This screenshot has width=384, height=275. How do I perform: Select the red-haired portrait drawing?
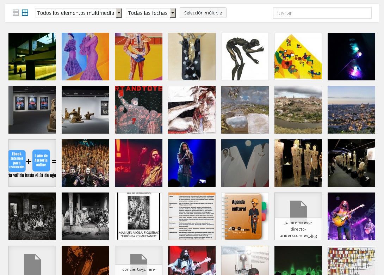pos(192,110)
